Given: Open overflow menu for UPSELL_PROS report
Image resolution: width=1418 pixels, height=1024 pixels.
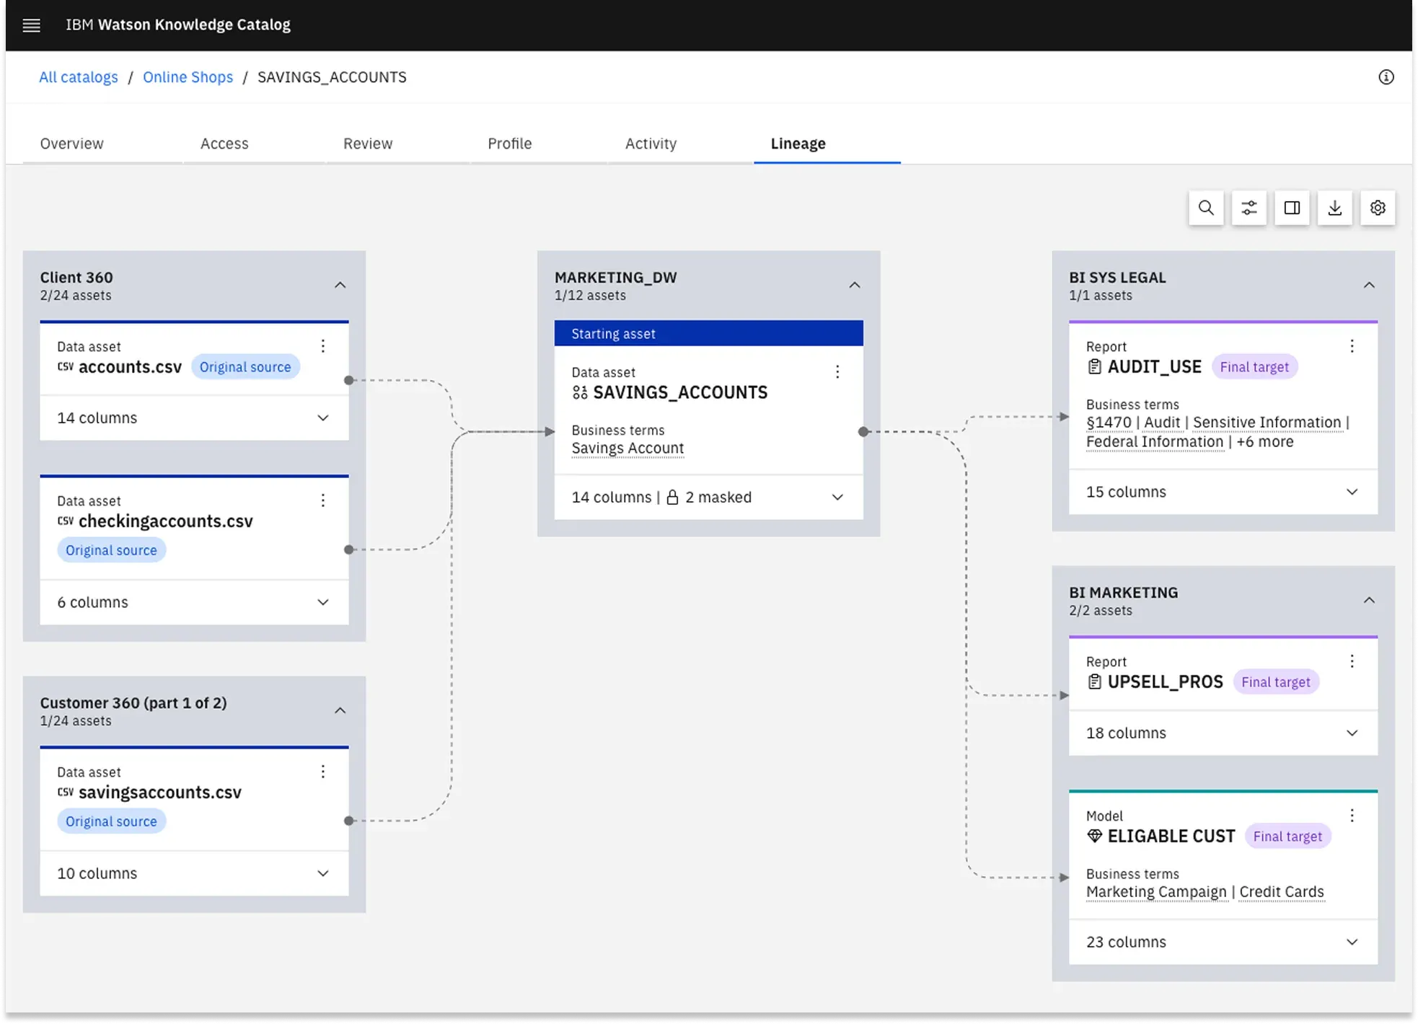Looking at the screenshot, I should 1352,661.
